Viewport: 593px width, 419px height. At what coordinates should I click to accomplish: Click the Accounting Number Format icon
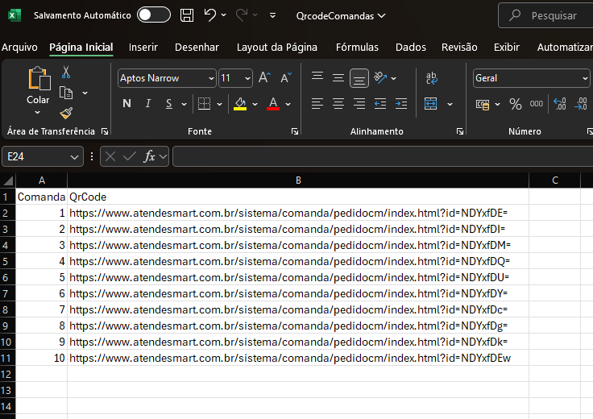pyautogui.click(x=483, y=104)
